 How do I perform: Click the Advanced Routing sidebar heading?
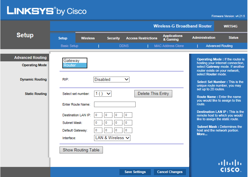pyautogui.click(x=30, y=57)
